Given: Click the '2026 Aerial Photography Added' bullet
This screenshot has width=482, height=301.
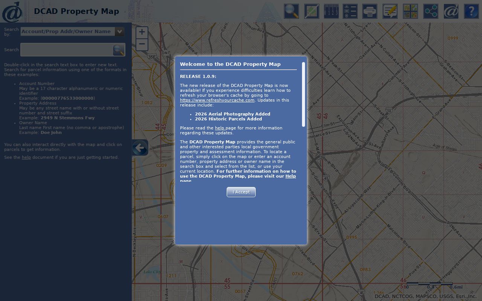Looking at the screenshot, I should pos(232,114).
